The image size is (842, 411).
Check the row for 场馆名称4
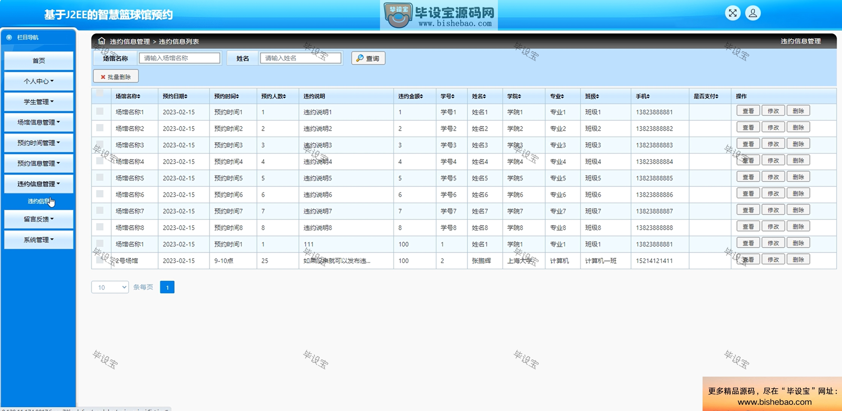tap(100, 161)
